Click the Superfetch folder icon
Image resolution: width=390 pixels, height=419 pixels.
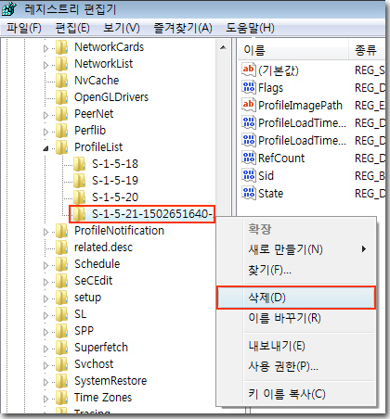coord(62,348)
